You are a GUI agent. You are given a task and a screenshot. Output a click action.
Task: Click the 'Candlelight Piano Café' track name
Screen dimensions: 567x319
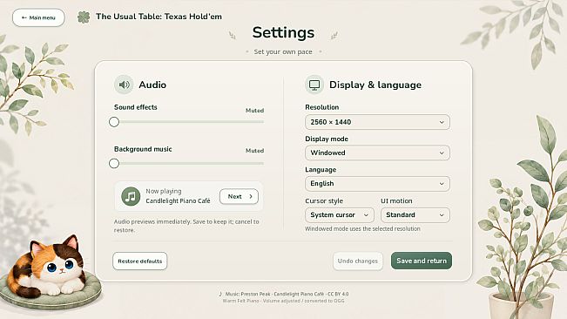point(178,200)
